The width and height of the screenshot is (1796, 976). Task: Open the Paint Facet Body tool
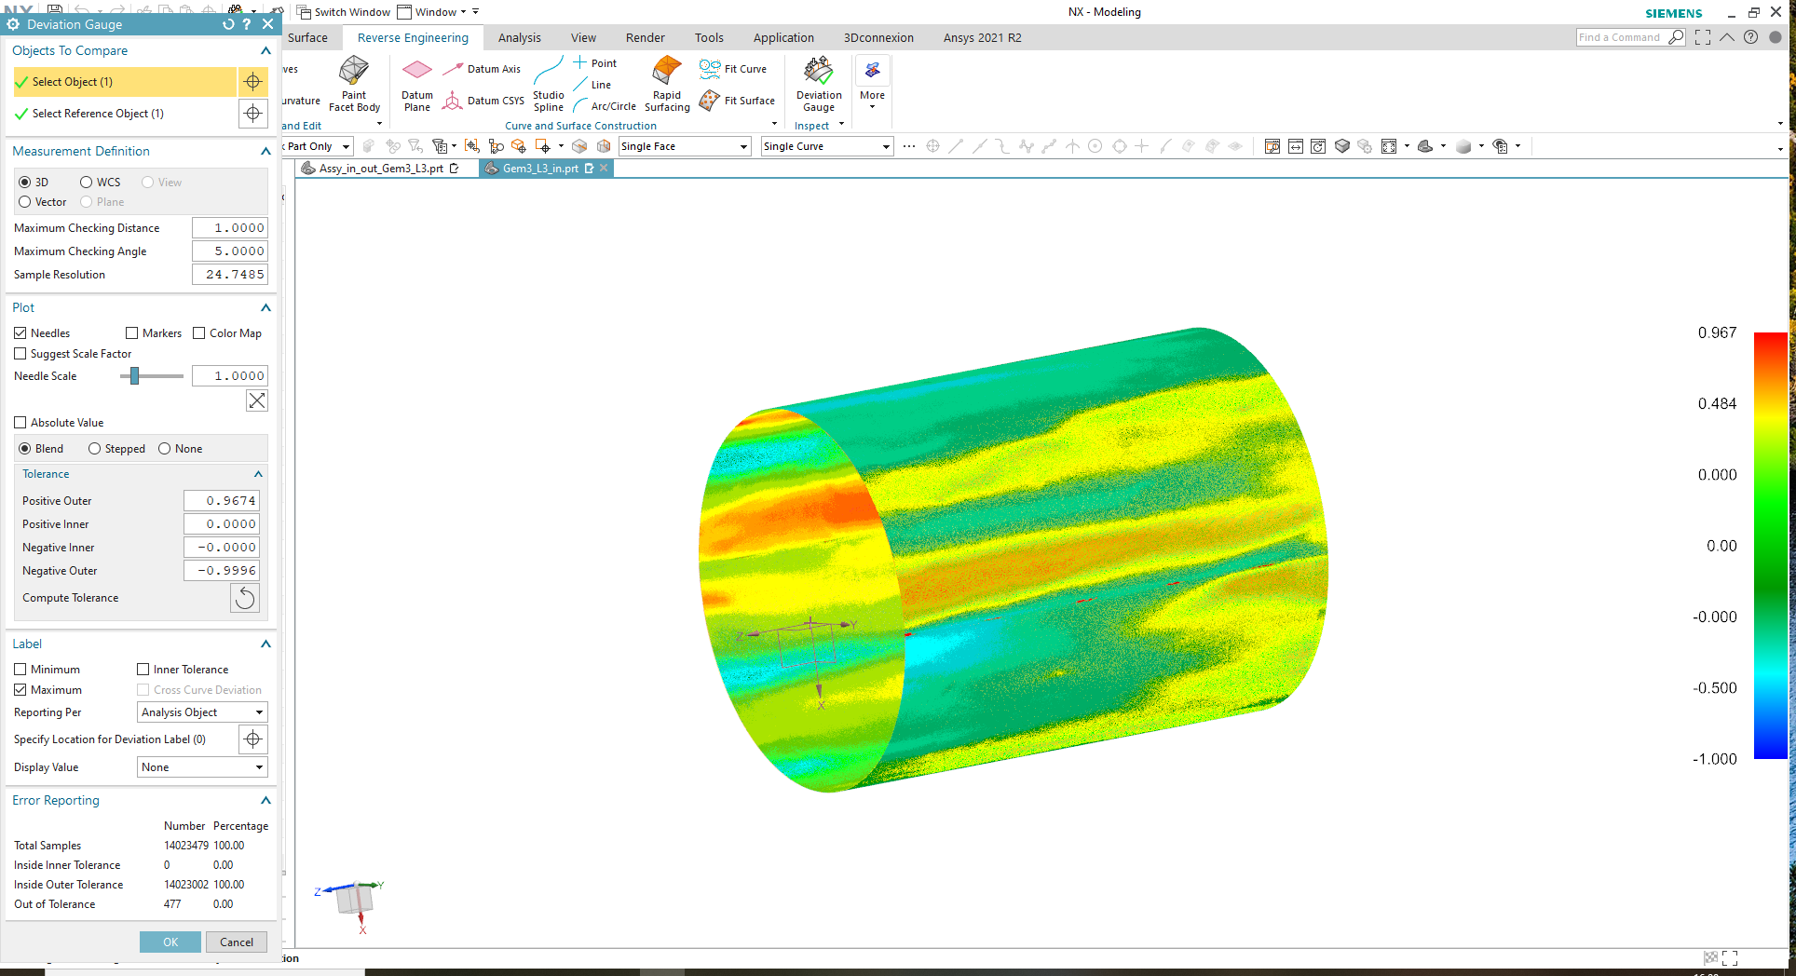(354, 84)
